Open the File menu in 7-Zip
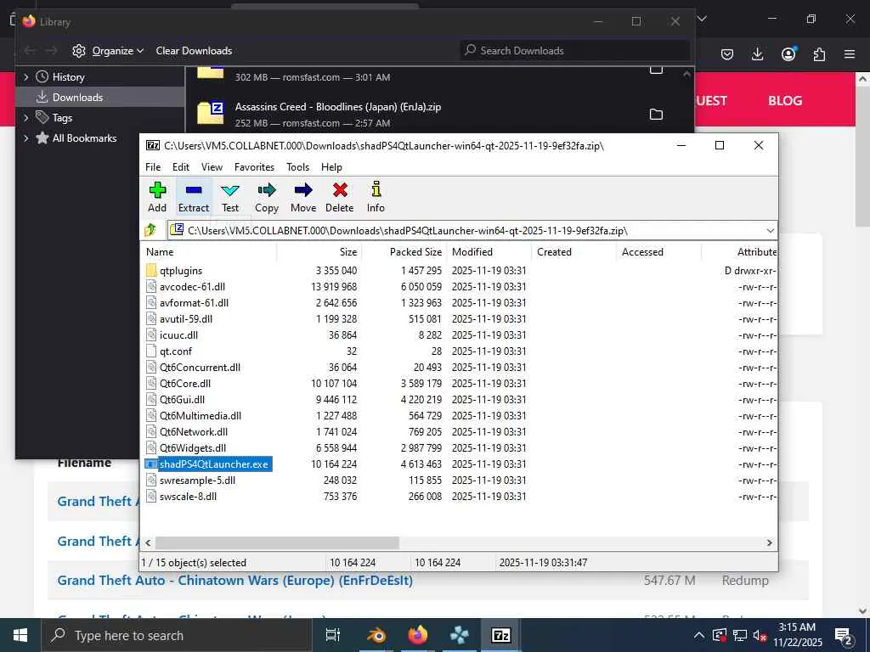 coord(153,167)
